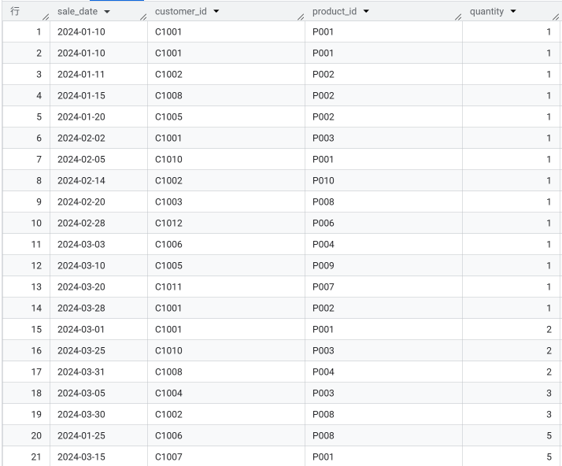Viewport: 562px width, 466px height.
Task: Select the C1007 customer cell in row 21
Action: (168, 457)
